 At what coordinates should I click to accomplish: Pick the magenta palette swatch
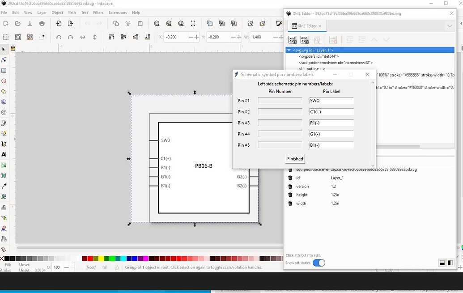click(x=145, y=259)
